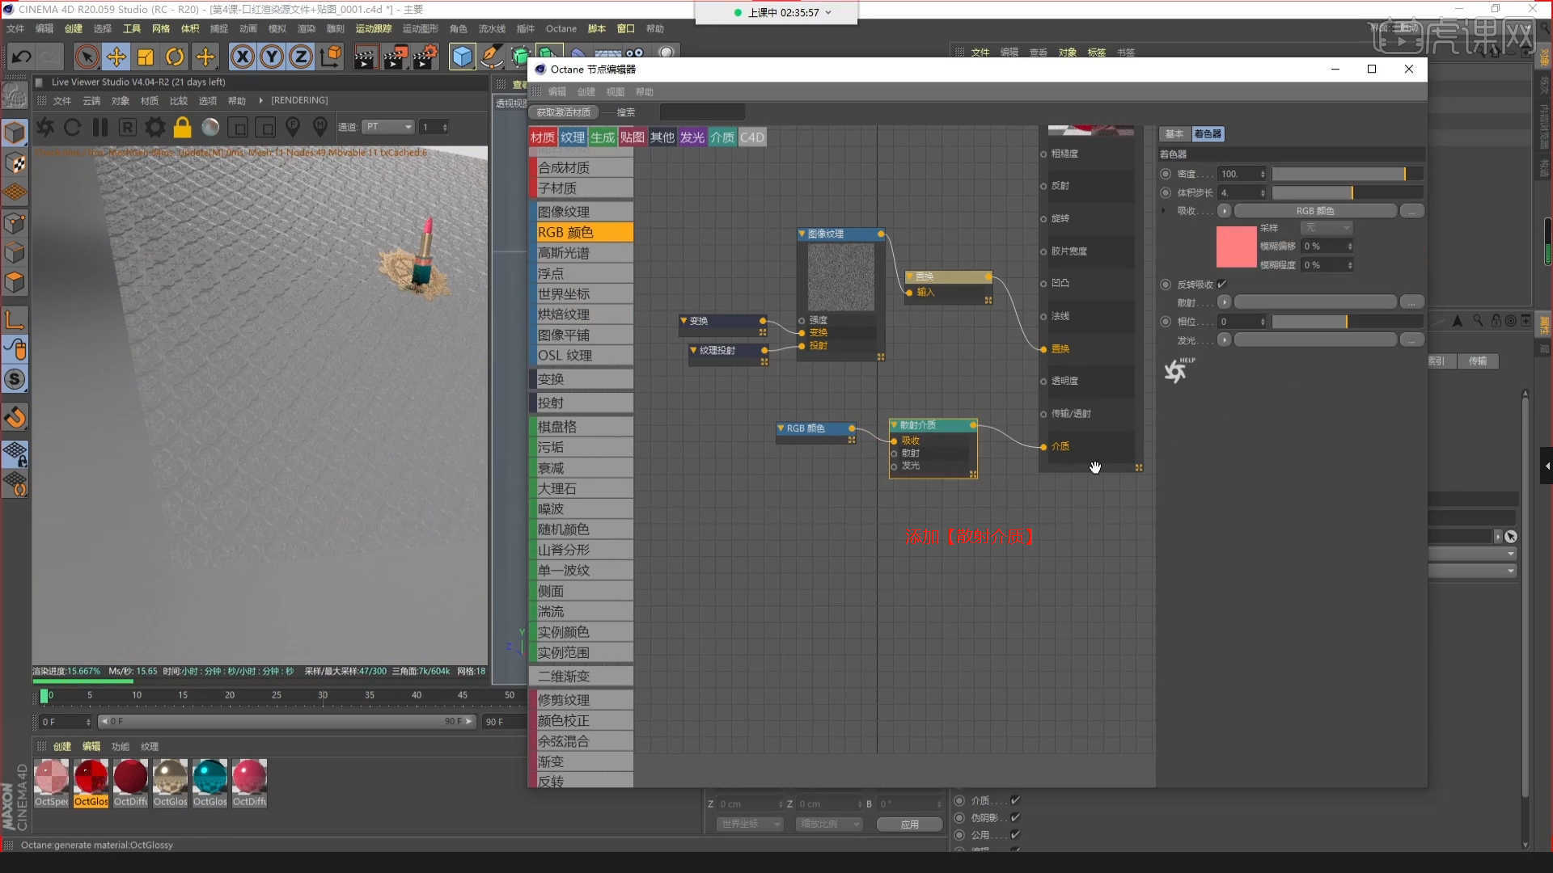This screenshot has width=1553, height=873.
Task: Open the 采样 dropdown
Action: (x=1327, y=228)
